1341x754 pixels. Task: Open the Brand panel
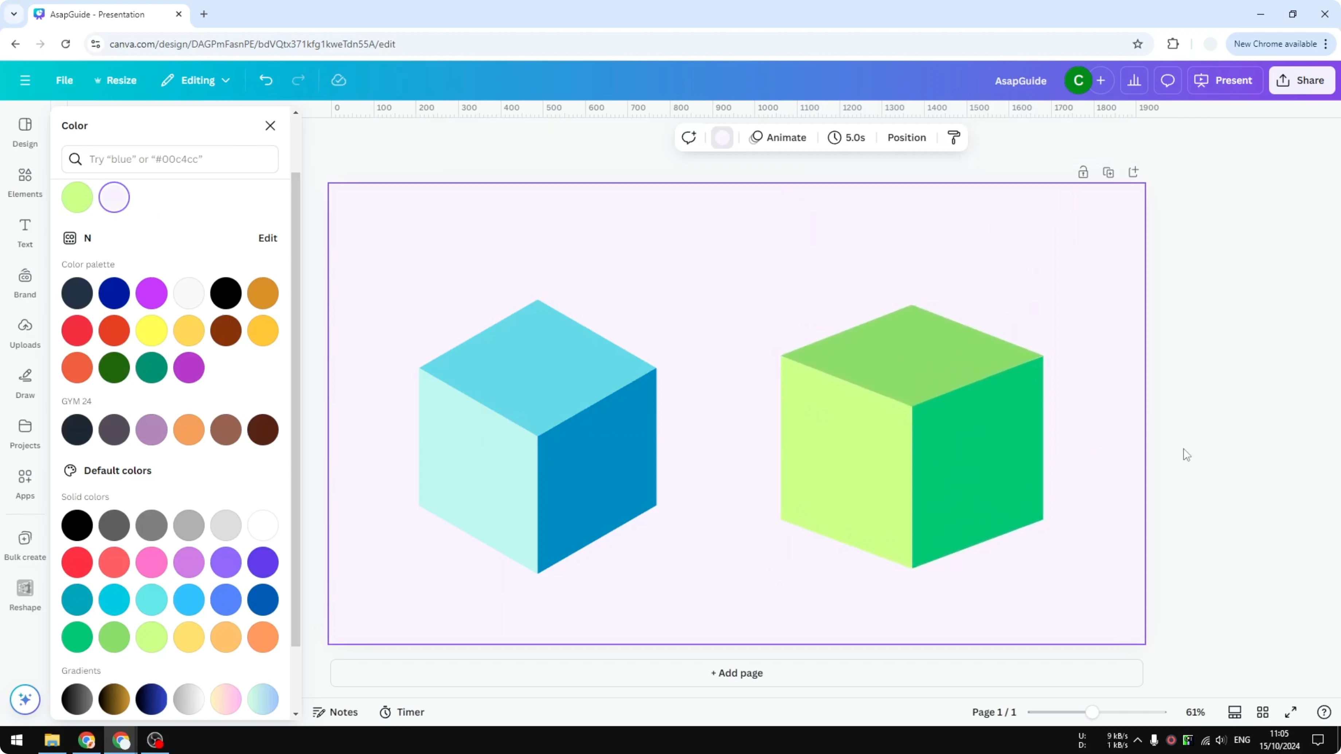24,283
